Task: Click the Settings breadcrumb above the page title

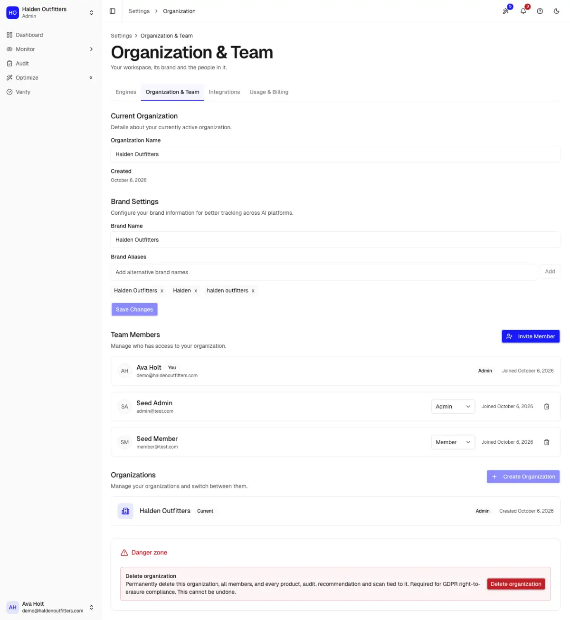Action: 121,36
